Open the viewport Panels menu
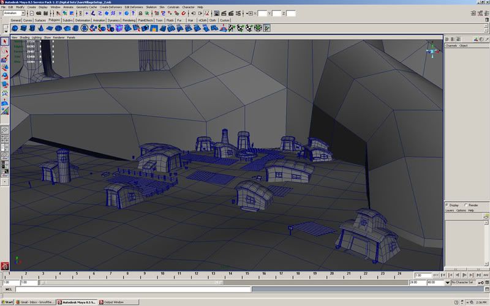 click(x=71, y=37)
